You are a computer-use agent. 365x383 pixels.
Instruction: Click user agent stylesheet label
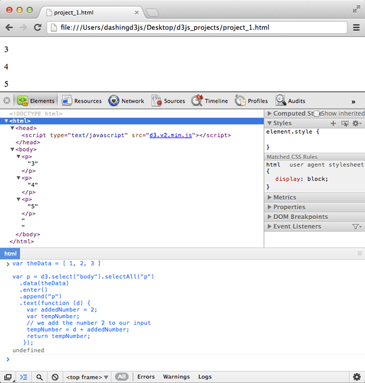[326, 165]
